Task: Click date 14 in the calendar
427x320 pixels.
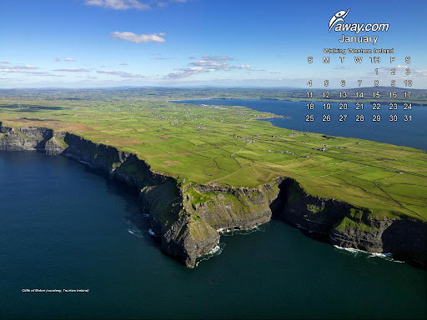Action: tap(359, 95)
